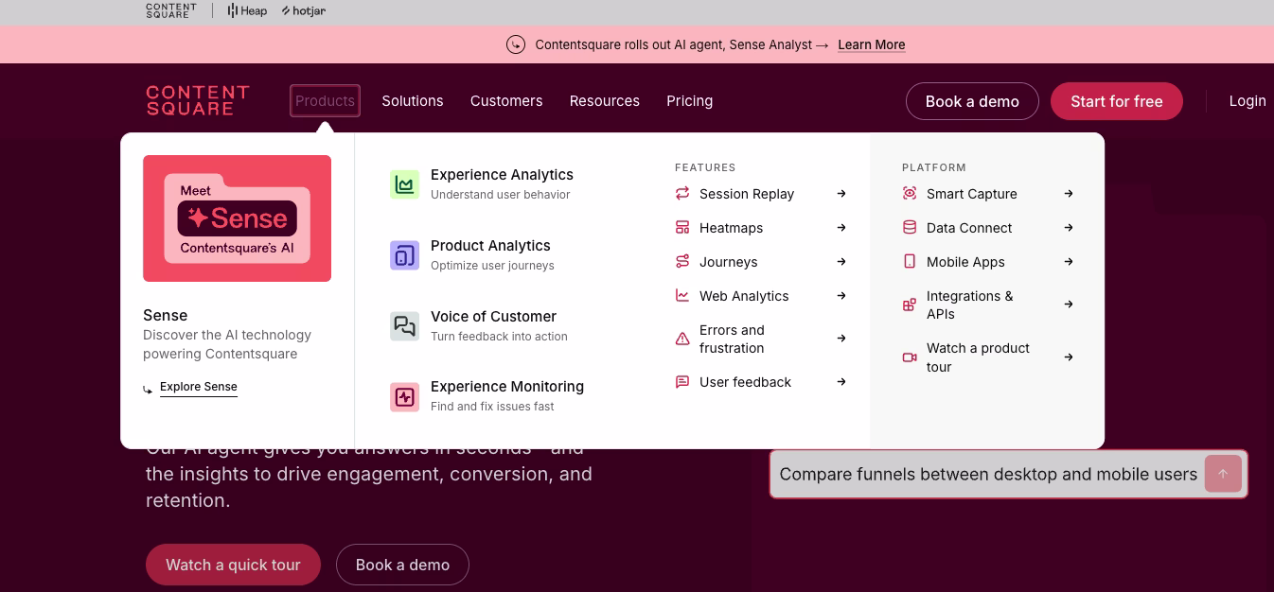Open the Solutions dropdown menu

(x=413, y=101)
